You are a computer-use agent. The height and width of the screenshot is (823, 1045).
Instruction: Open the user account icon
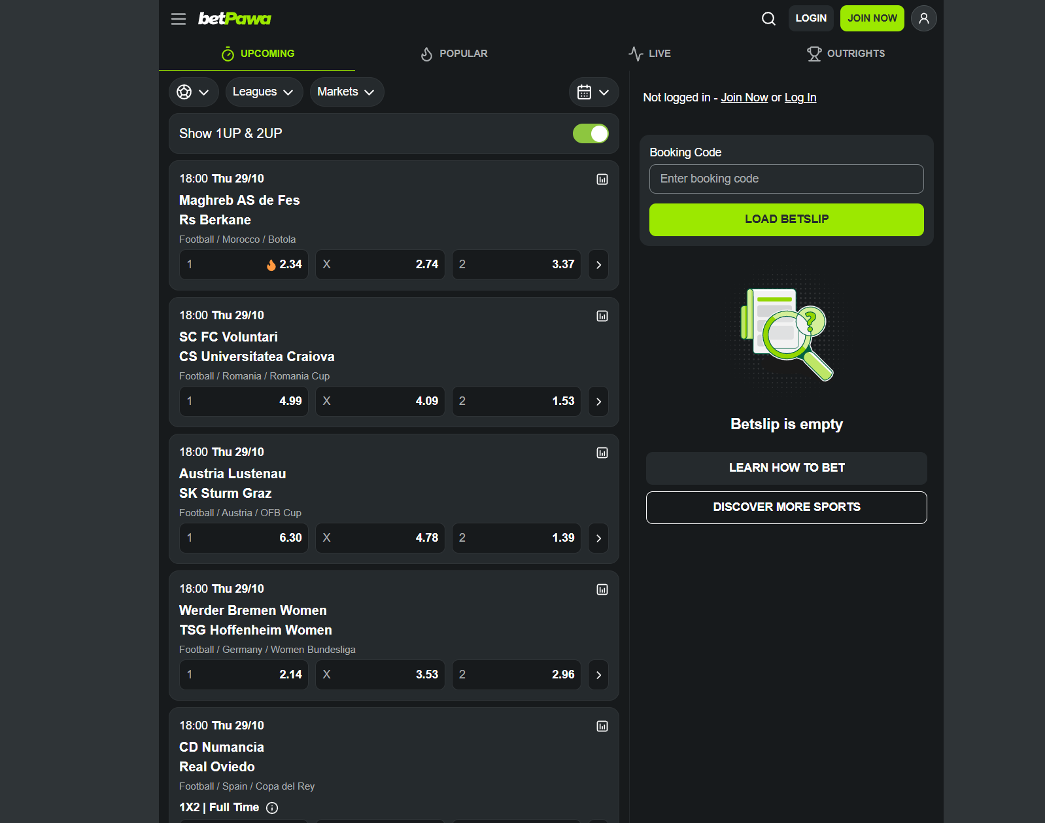[x=923, y=18]
